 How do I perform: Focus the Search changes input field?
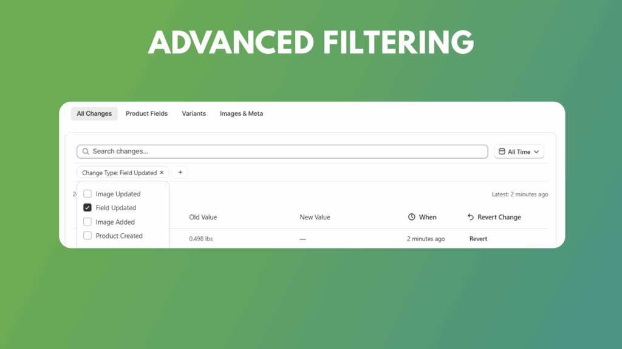285,151
